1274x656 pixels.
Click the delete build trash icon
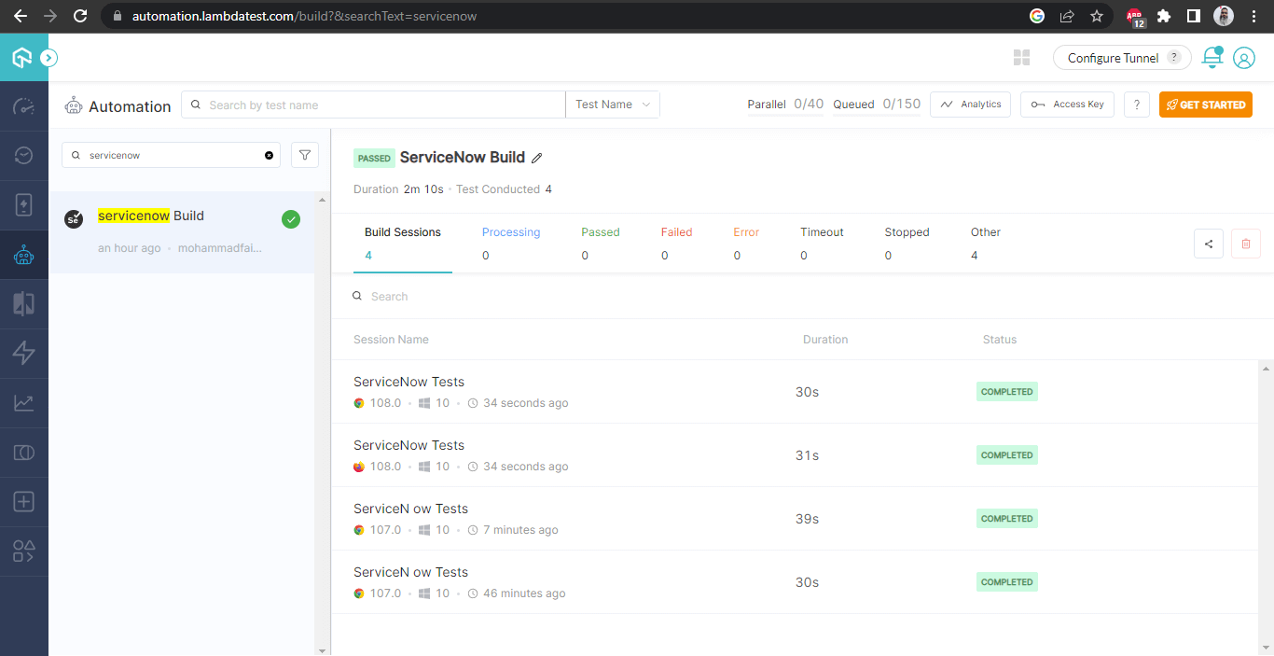[x=1245, y=243]
